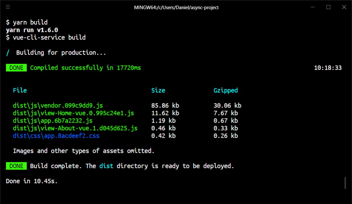This screenshot has width=352, height=204.
Task: Select dist\js\vendor.099c9dd9.js file path
Action: tap(58, 106)
